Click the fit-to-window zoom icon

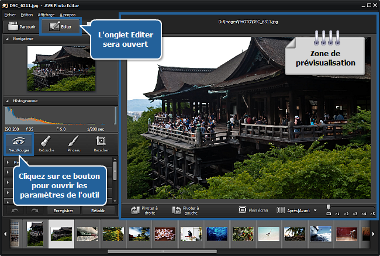pos(329,213)
